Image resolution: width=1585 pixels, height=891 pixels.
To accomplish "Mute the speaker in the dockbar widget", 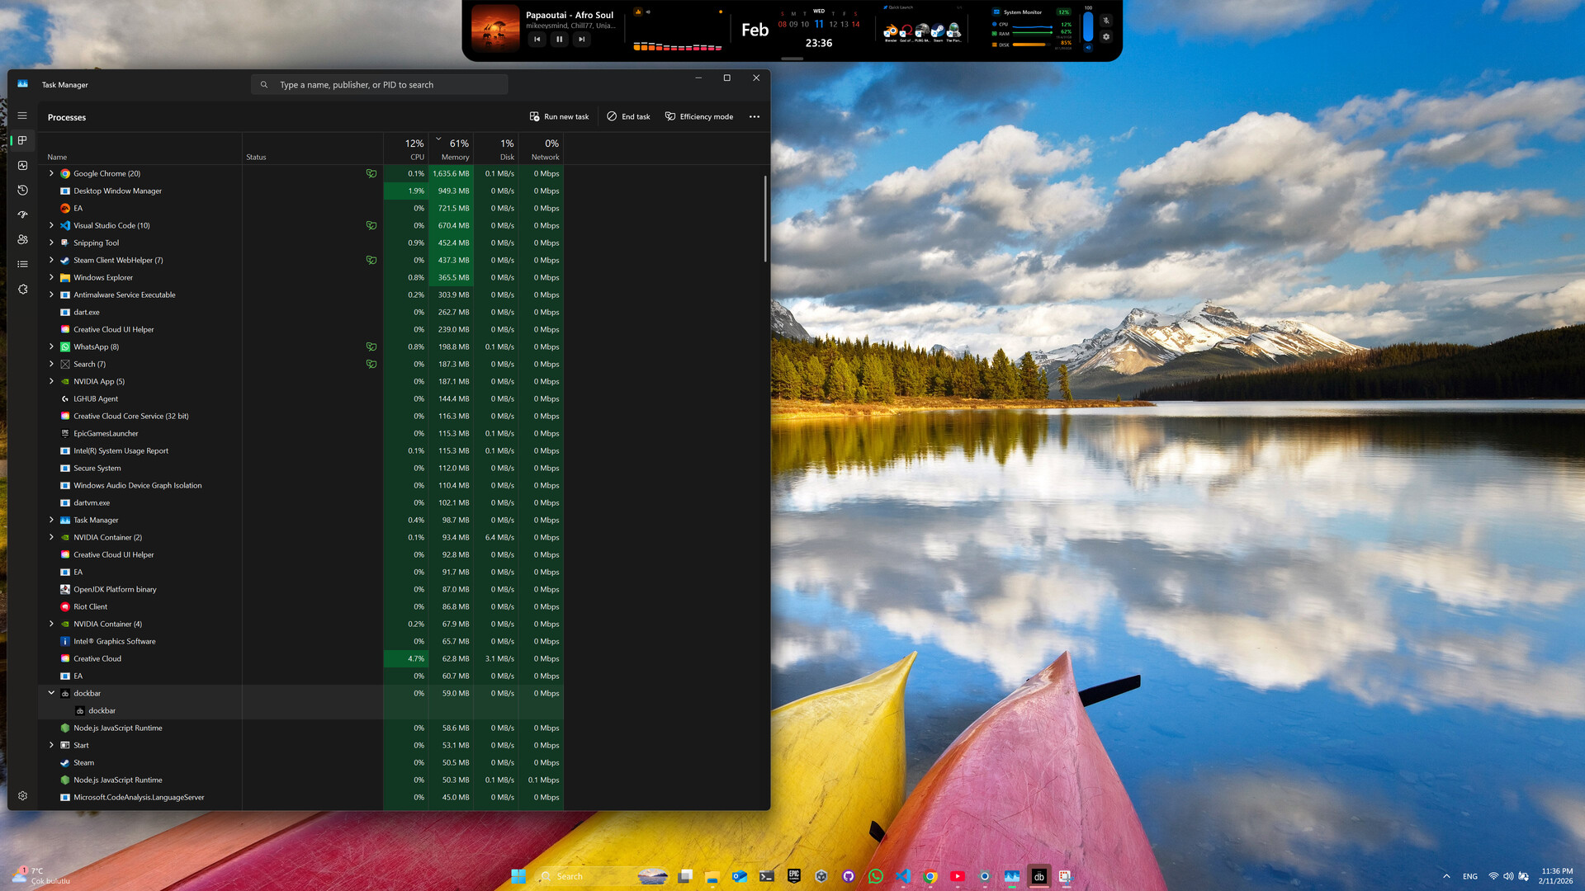I will click(x=1088, y=47).
